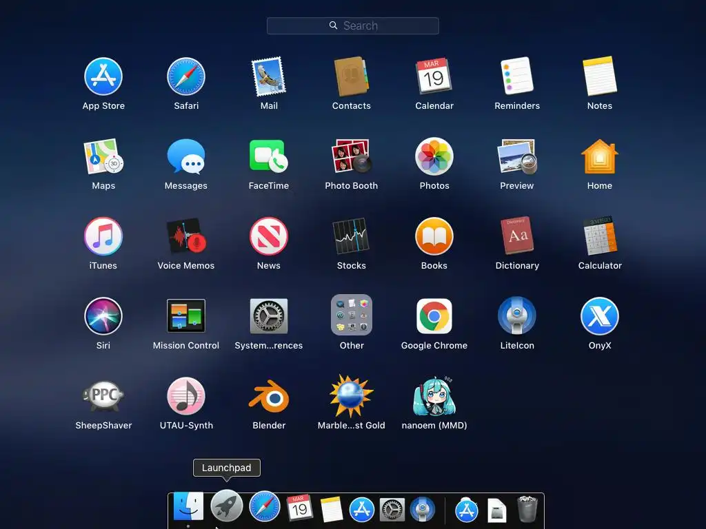Screen dimensions: 706x529
Task: Open App Store from Launchpad grid
Action: (103, 76)
